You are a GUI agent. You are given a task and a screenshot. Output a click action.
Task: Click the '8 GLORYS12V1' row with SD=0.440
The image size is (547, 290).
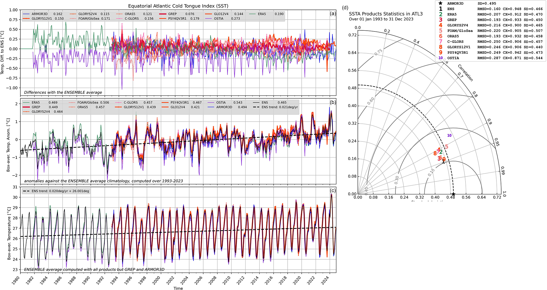(x=491, y=47)
